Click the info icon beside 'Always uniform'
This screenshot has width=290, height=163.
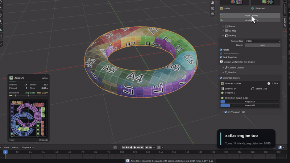[x=221, y=62]
